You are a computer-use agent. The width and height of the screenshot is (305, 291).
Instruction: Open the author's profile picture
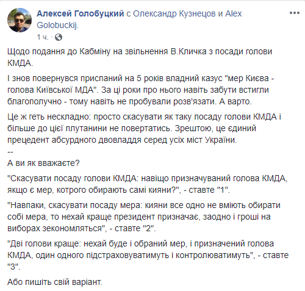pos(20,20)
